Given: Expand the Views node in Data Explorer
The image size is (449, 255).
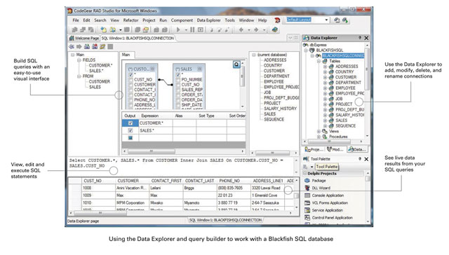Looking at the screenshot, I should (319, 131).
